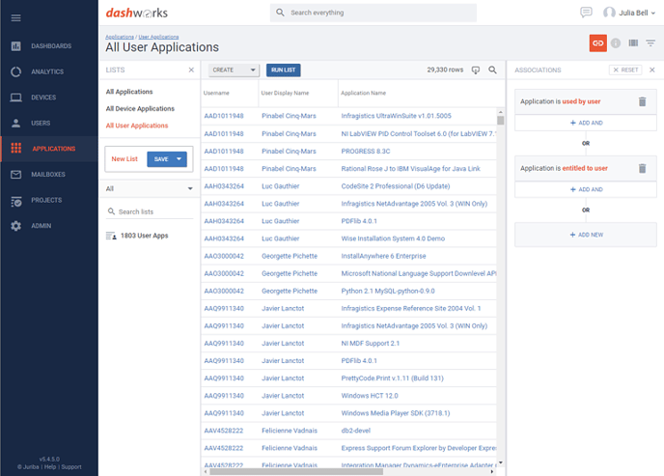Click the Support footer link
Viewport: 664px width, 476px height.
71,466
